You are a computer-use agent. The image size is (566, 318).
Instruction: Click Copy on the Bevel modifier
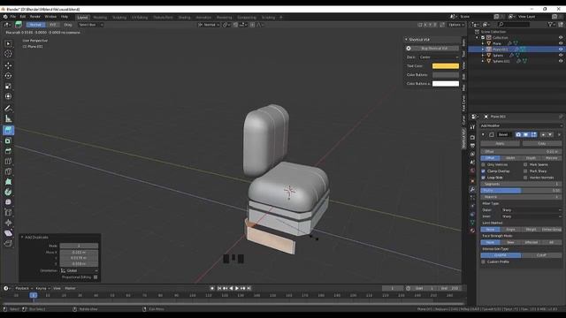coord(542,143)
